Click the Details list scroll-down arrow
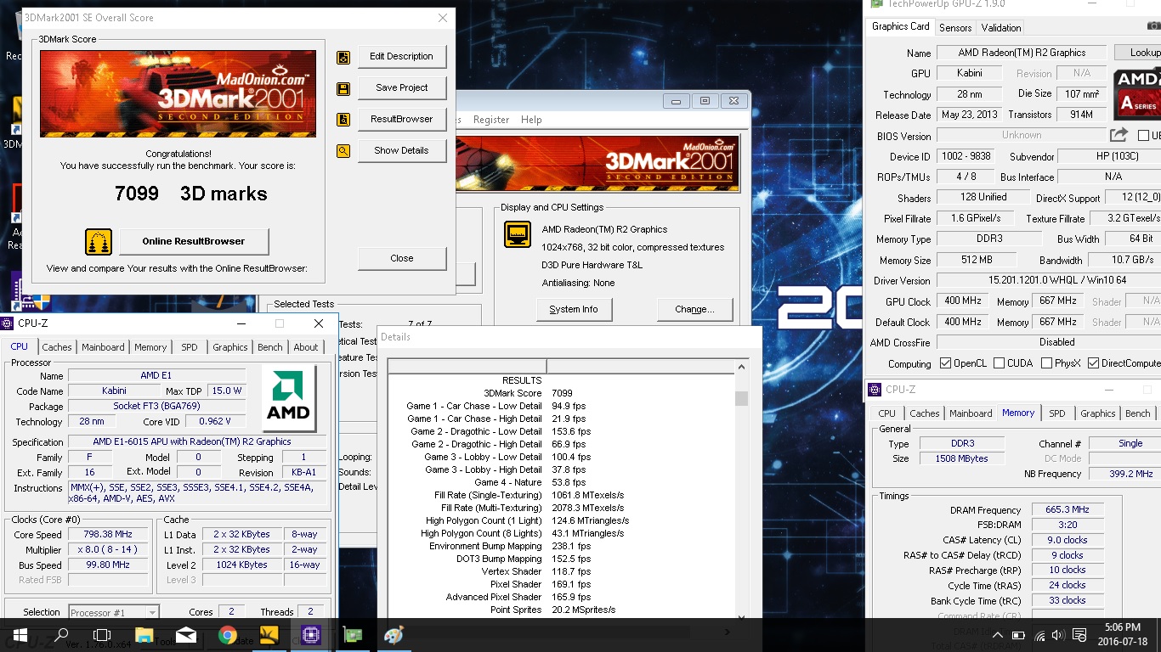Viewport: 1161px width, 652px height. [x=742, y=617]
